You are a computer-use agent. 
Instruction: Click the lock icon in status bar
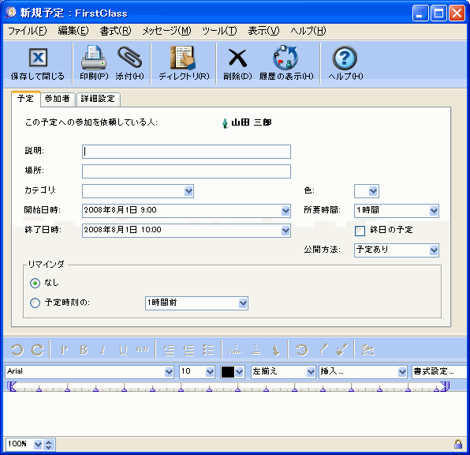point(457,444)
